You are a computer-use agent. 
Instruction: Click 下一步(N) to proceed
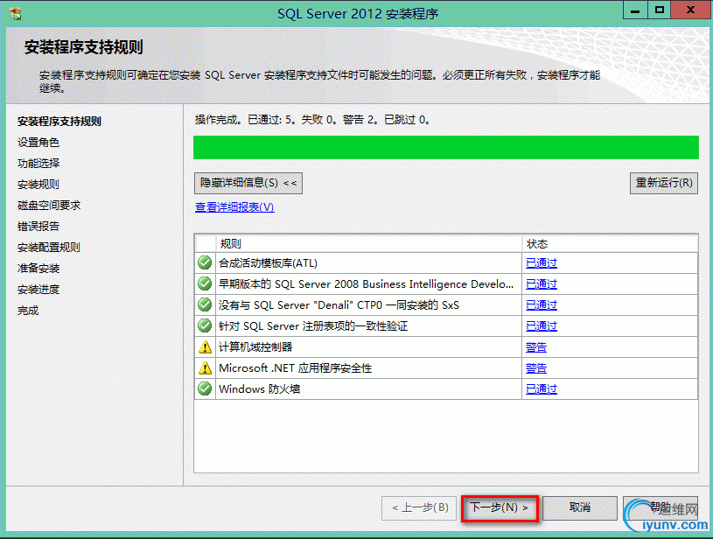coord(500,507)
